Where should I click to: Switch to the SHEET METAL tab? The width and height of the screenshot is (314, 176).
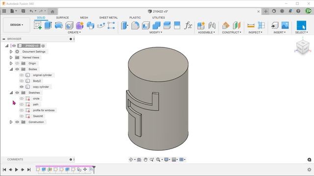coord(108,18)
